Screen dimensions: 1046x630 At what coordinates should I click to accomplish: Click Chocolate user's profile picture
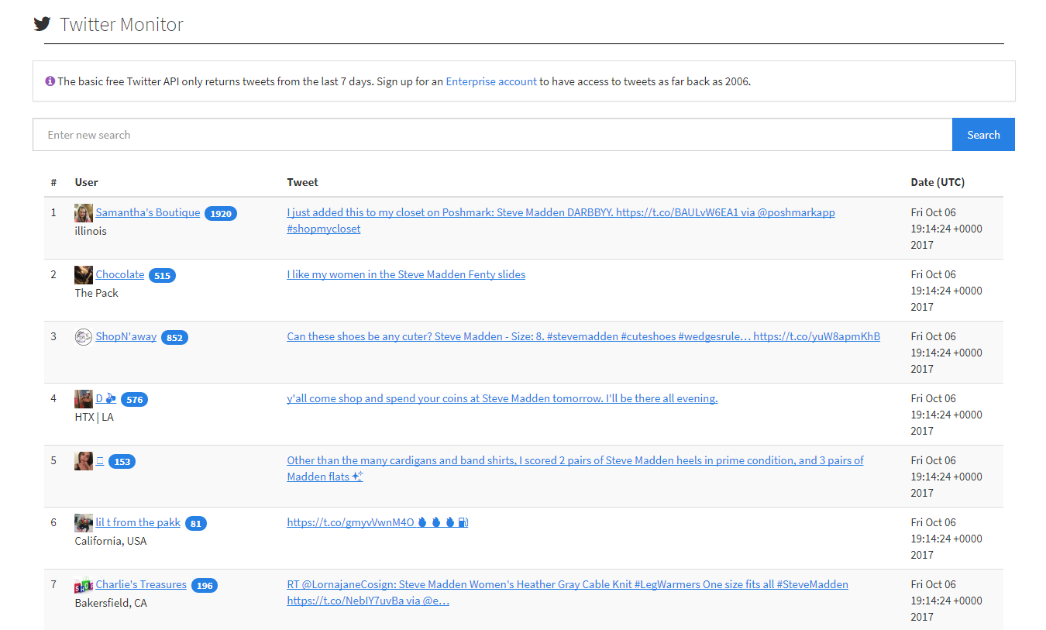[x=84, y=275]
